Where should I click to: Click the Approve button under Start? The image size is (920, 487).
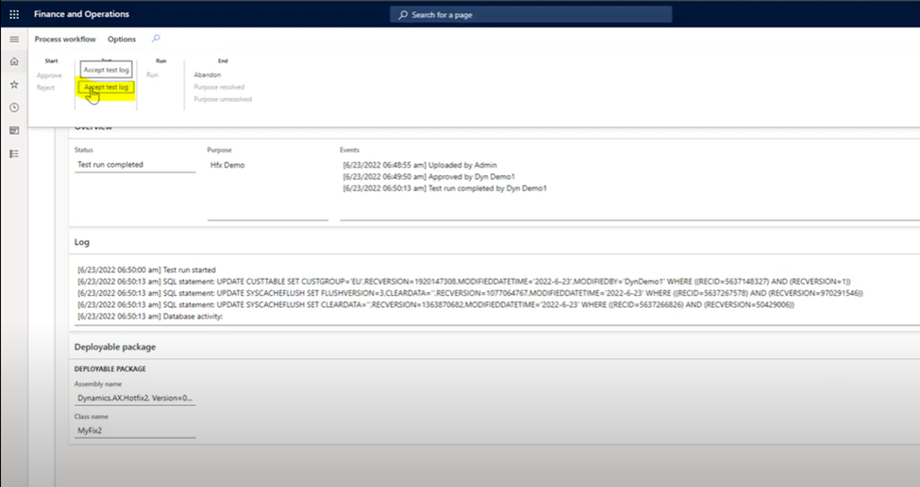coord(49,75)
